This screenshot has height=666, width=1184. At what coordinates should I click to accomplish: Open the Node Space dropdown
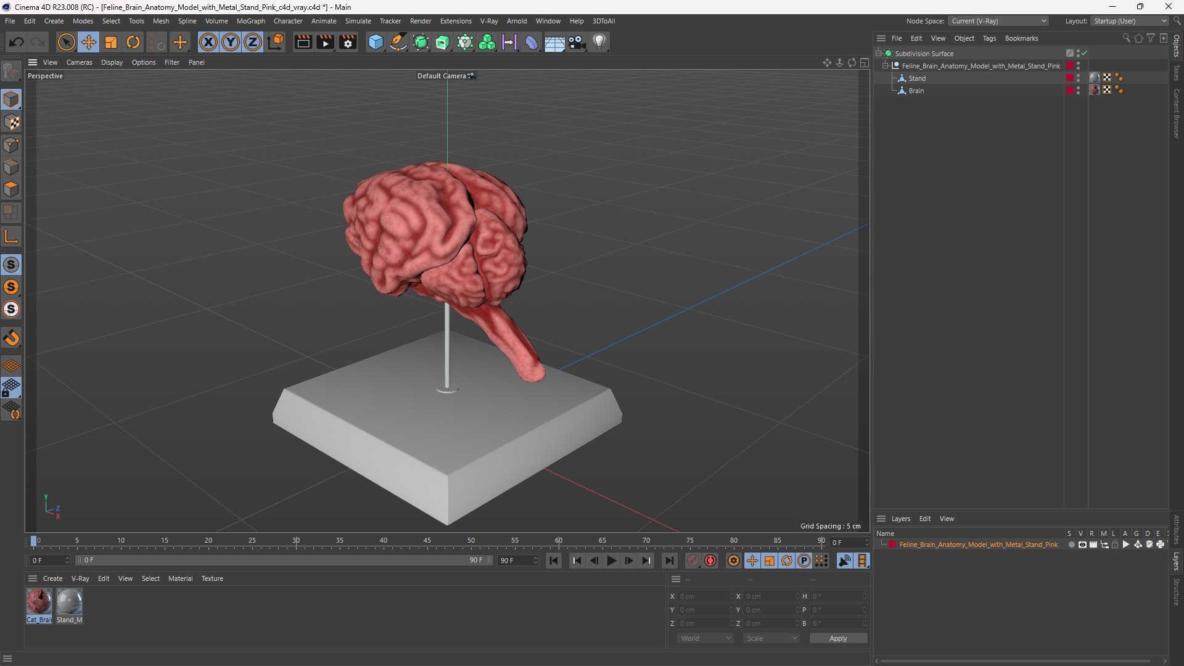998,21
